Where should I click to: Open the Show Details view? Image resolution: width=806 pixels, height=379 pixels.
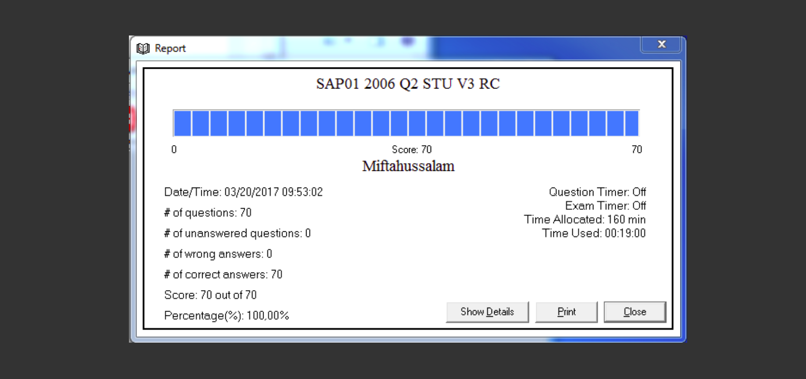click(487, 312)
